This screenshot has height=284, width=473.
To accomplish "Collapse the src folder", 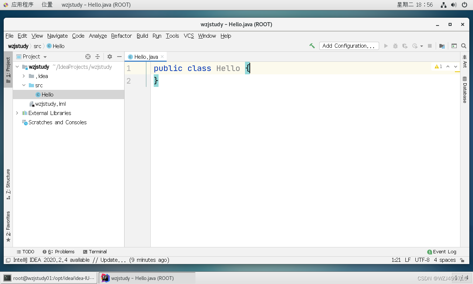I will tap(24, 85).
